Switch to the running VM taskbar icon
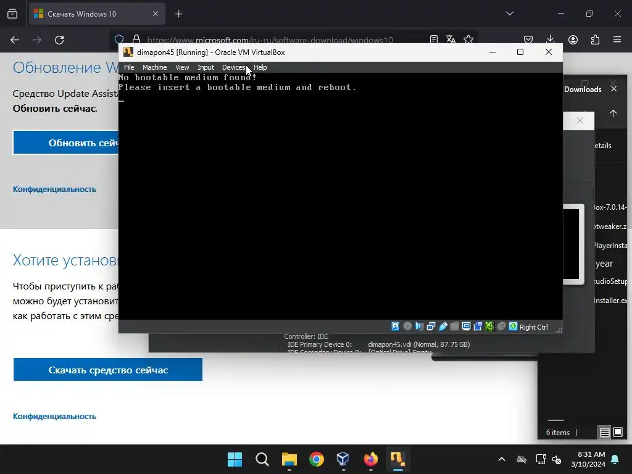Screen dimensions: 632x474 click(x=397, y=459)
